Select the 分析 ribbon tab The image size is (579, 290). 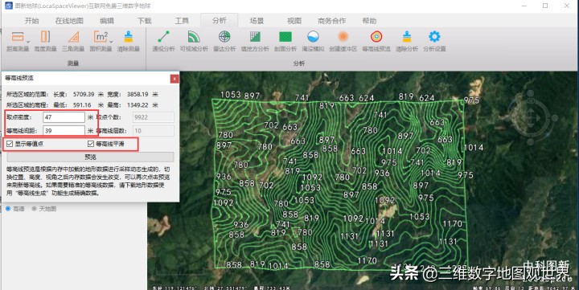[x=220, y=21]
